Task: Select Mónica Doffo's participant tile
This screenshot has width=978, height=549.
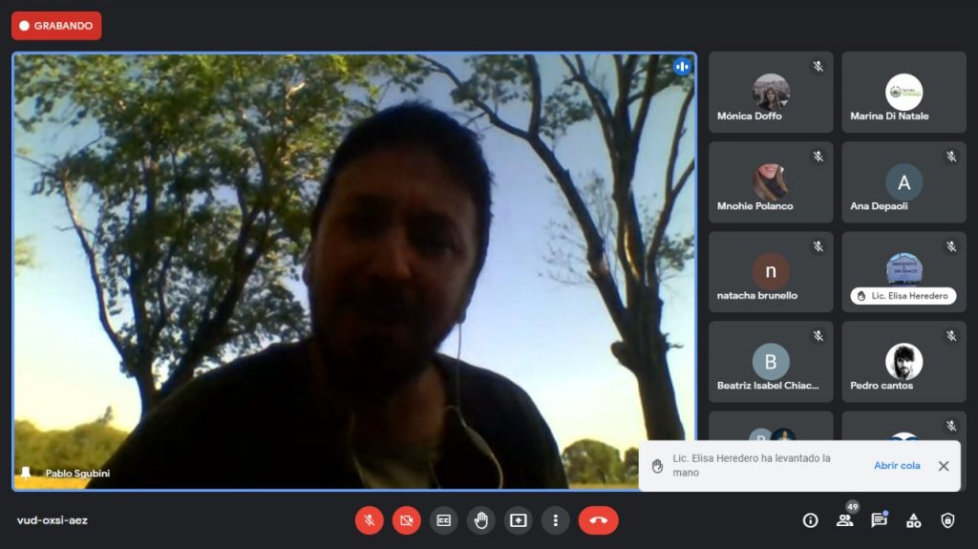Action: pyautogui.click(x=770, y=93)
